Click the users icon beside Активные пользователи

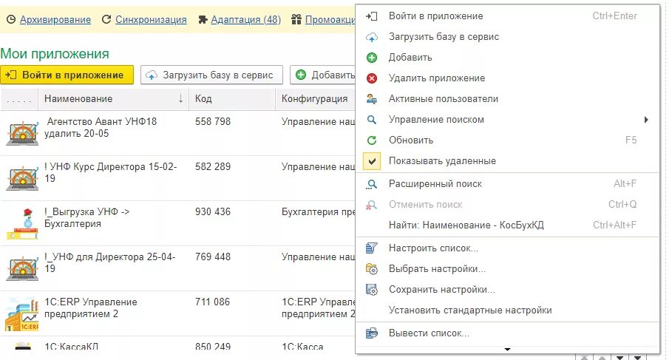point(372,98)
